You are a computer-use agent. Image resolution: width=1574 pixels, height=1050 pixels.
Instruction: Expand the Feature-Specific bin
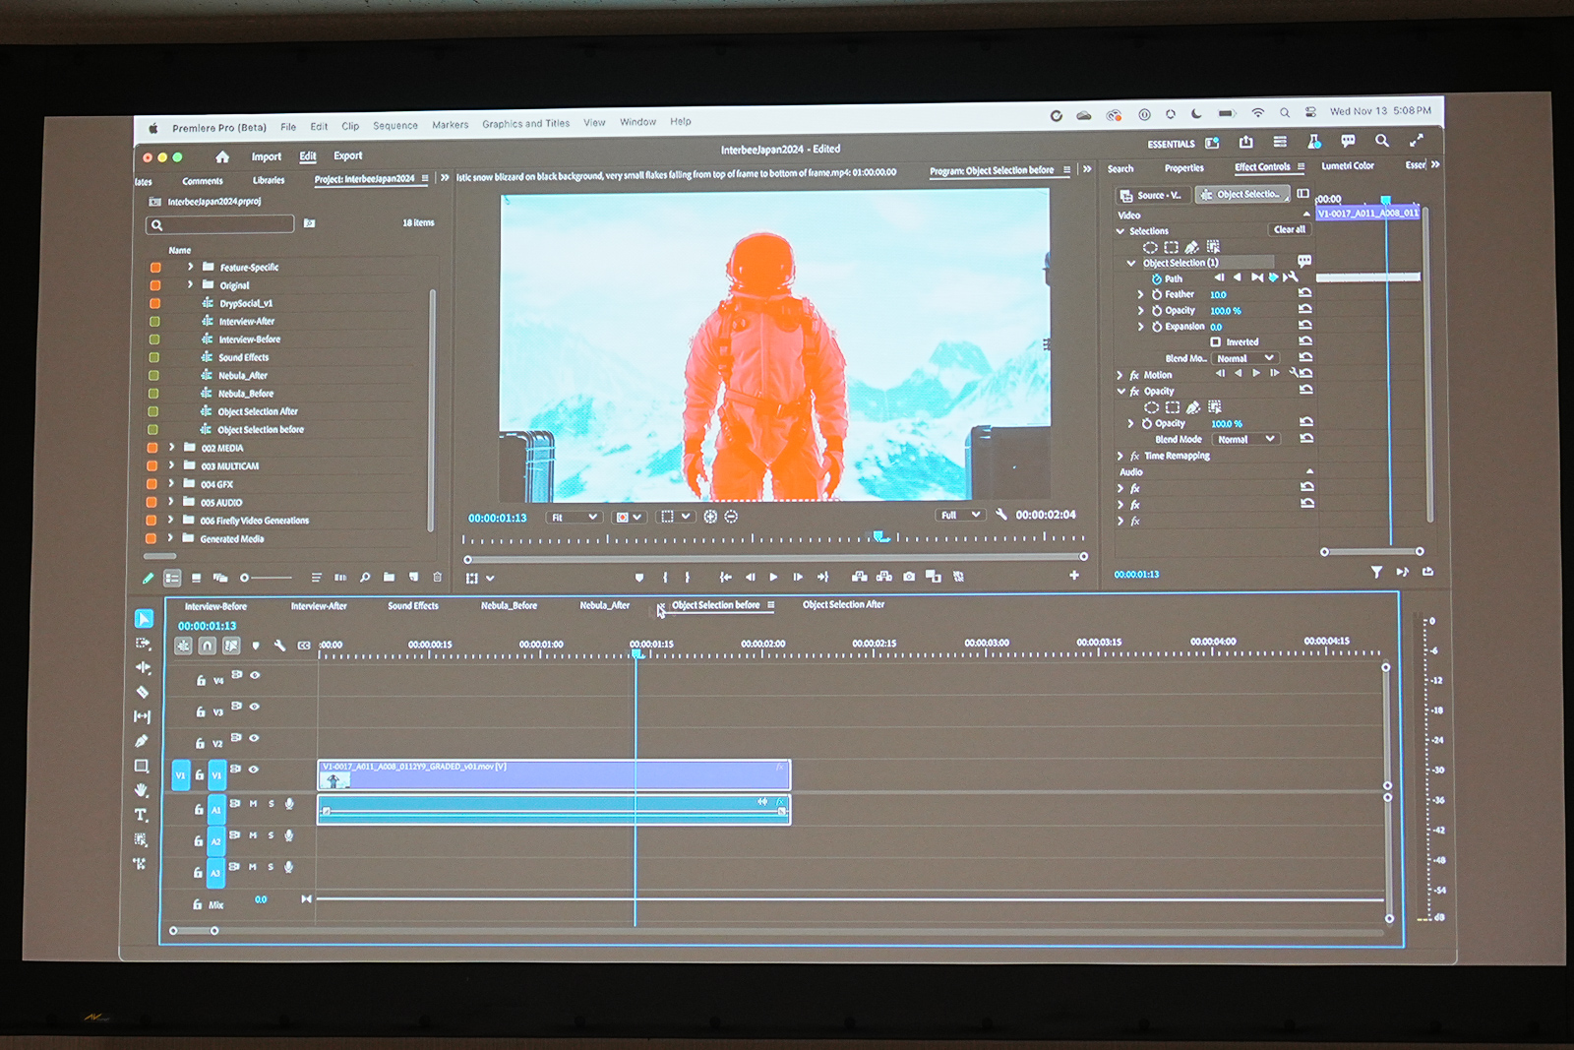click(190, 267)
